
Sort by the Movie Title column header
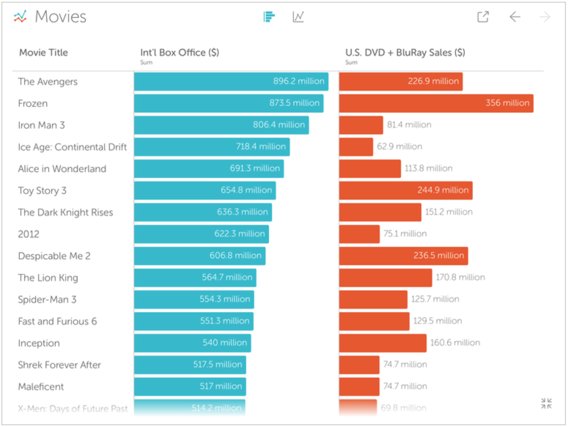tap(43, 53)
